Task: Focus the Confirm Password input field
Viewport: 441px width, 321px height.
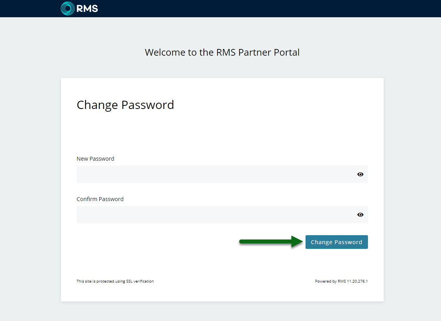Action: [214, 215]
